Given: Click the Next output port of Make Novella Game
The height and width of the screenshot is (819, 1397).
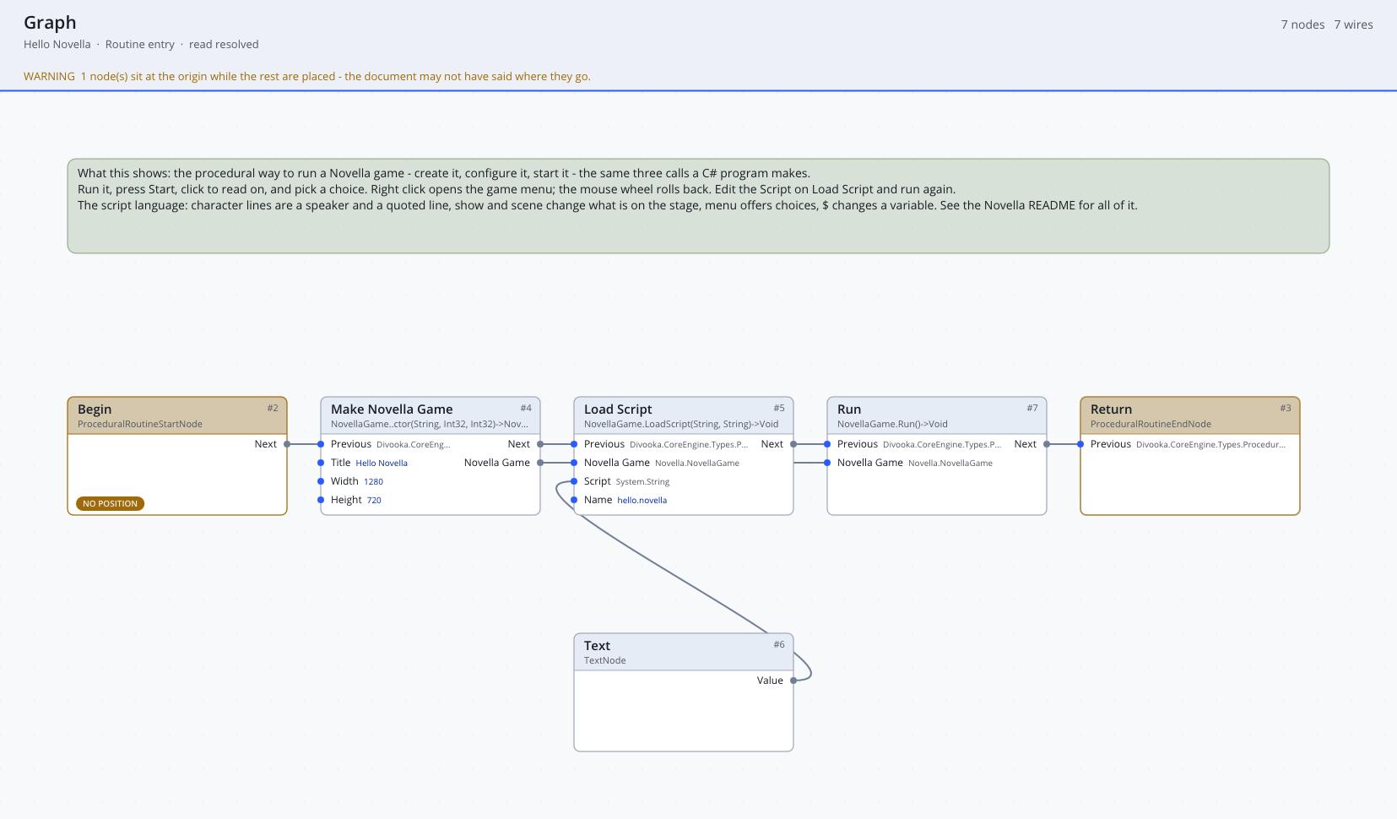Looking at the screenshot, I should (540, 444).
